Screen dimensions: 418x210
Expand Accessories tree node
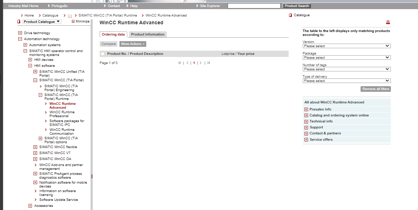[30, 206]
